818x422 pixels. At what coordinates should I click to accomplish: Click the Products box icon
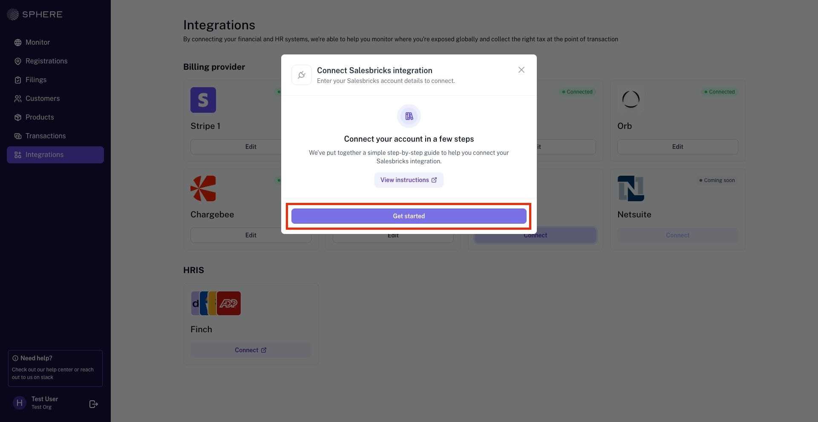18,117
